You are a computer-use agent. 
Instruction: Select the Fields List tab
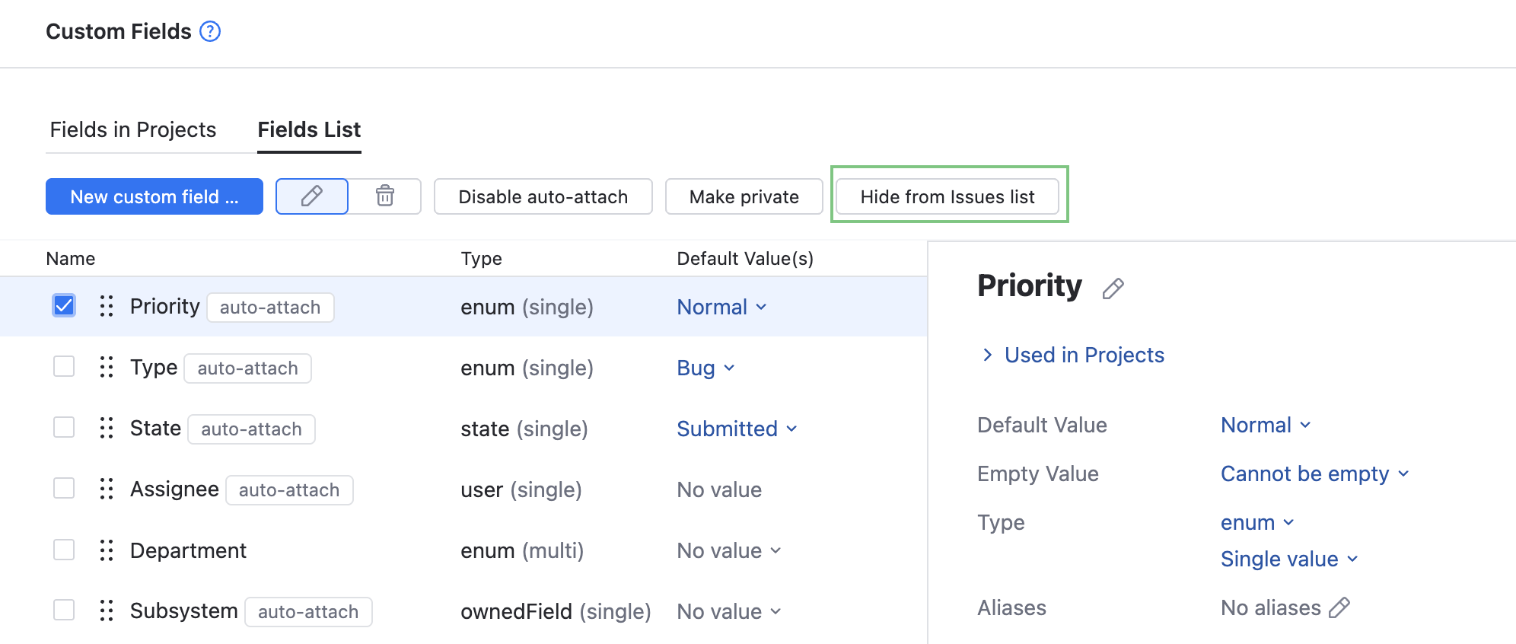tap(309, 130)
